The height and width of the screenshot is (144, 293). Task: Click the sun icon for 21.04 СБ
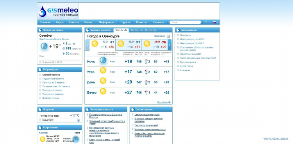click(x=147, y=44)
